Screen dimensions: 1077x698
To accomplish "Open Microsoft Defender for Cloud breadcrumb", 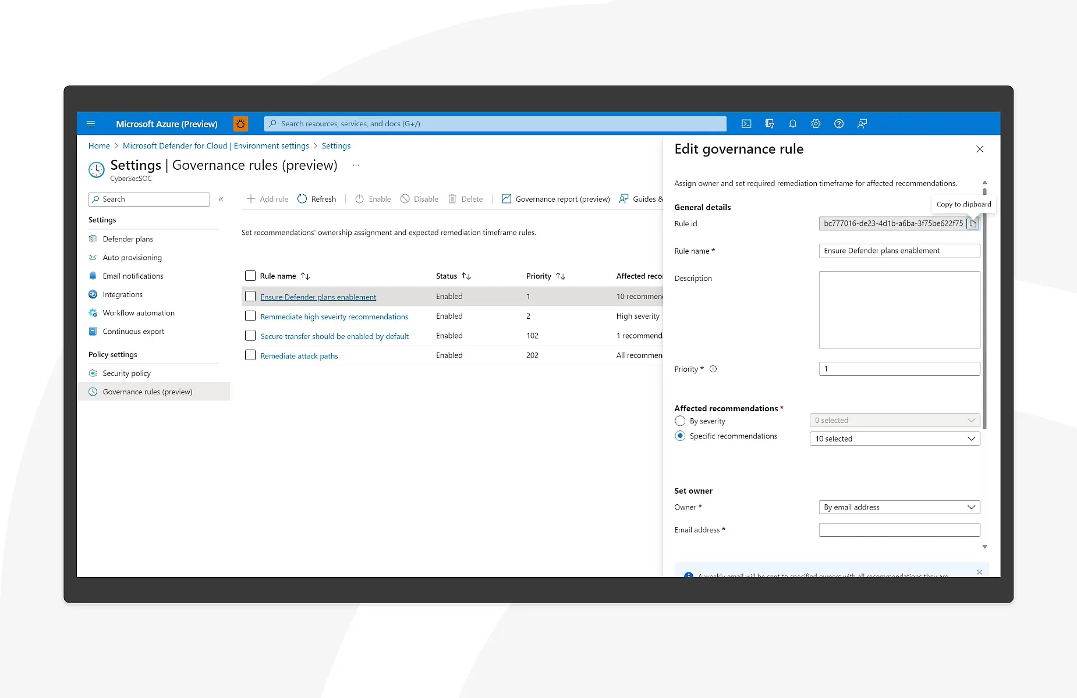I will [x=216, y=146].
